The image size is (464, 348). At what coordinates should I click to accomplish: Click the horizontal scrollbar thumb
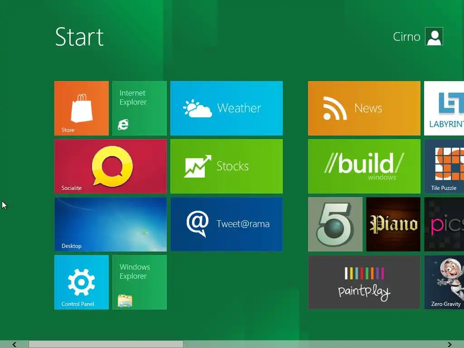106,344
